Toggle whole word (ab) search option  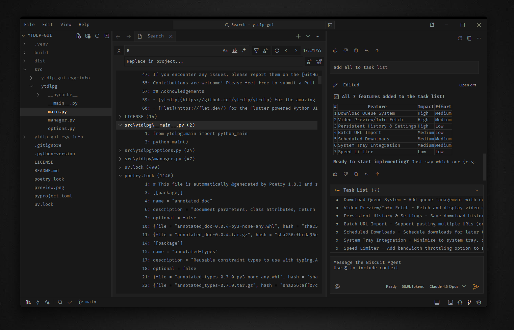[x=235, y=51]
